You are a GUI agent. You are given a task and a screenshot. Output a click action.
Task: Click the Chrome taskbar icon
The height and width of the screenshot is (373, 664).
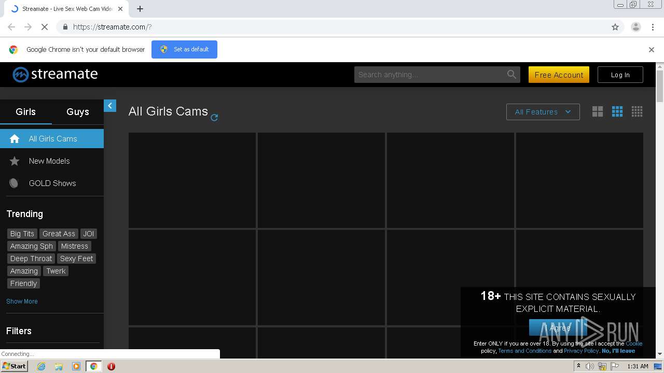tap(93, 366)
